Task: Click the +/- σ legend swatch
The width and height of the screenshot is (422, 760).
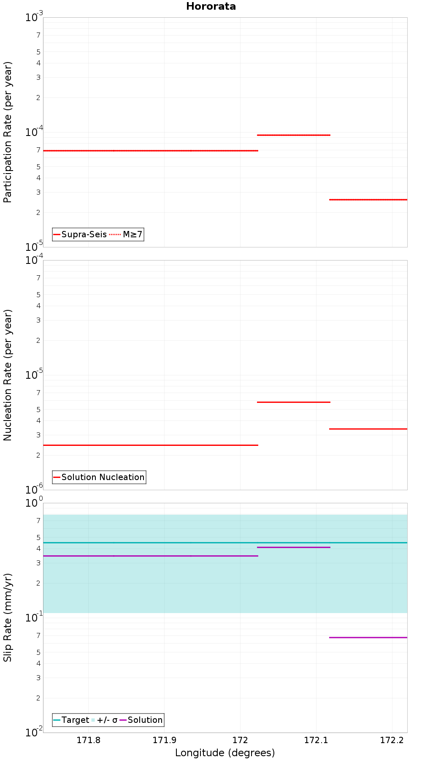Action: (93, 720)
